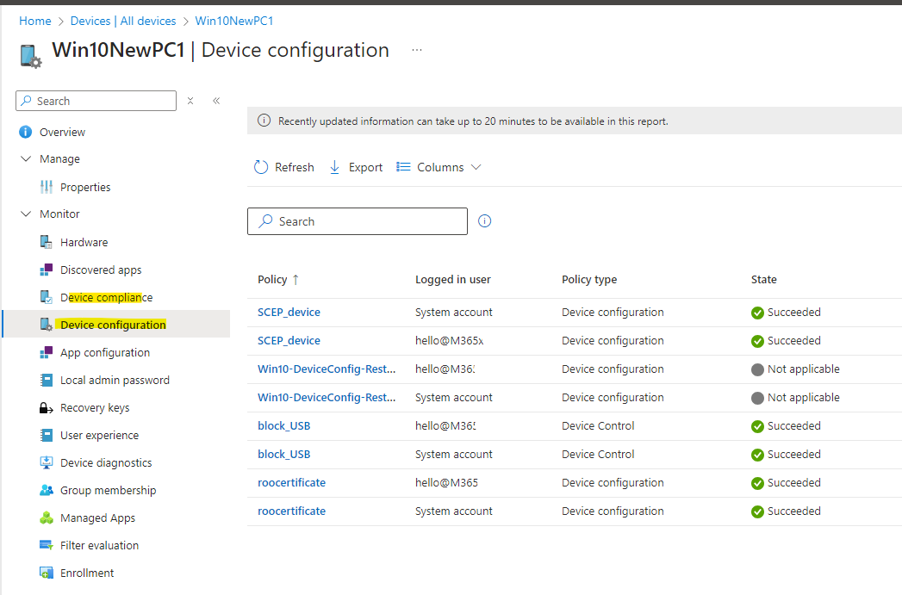Image resolution: width=902 pixels, height=595 pixels.
Task: Focus the policy Search box
Action: coord(358,221)
